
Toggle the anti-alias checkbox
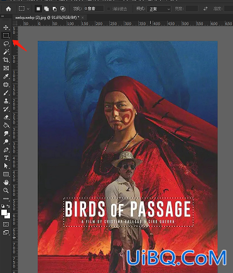[109, 9]
